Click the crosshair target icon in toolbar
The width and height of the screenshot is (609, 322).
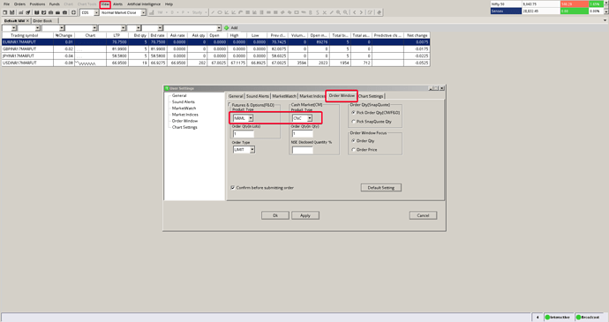coord(73,12)
